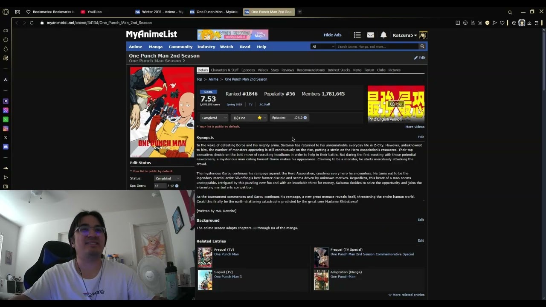The height and width of the screenshot is (307, 546).
Task: Click the More videos link
Action: pos(415,127)
